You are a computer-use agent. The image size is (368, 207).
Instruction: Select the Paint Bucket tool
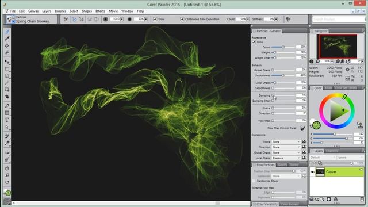(x=7, y=45)
